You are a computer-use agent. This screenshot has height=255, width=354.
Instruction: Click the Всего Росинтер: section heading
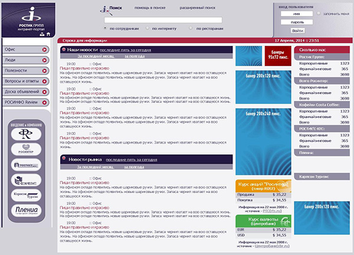click(322, 81)
